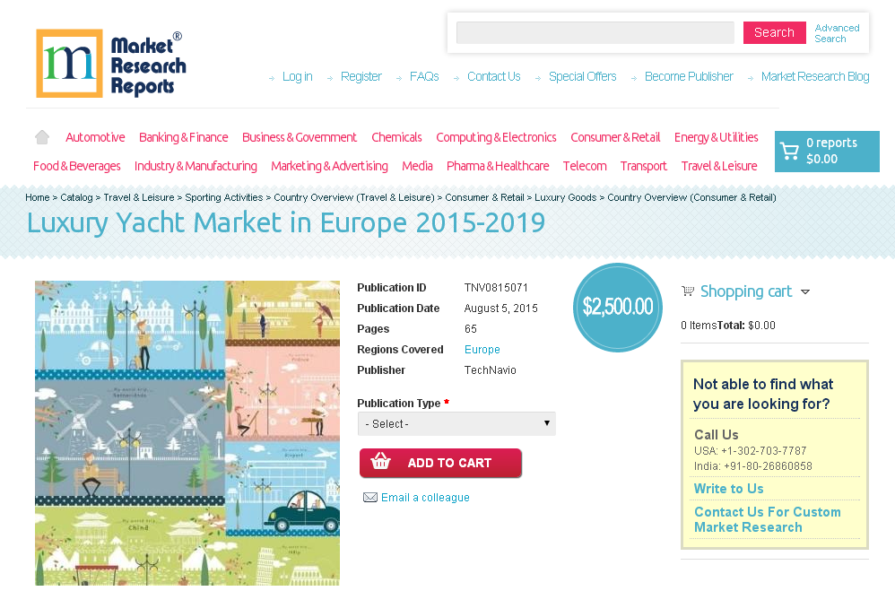The width and height of the screenshot is (895, 591).
Task: Select the "Consumer & Retail" category menu
Action: pos(615,137)
